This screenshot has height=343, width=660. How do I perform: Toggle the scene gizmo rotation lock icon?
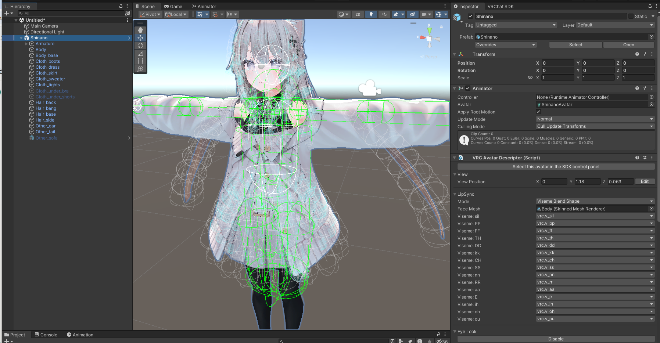[441, 27]
